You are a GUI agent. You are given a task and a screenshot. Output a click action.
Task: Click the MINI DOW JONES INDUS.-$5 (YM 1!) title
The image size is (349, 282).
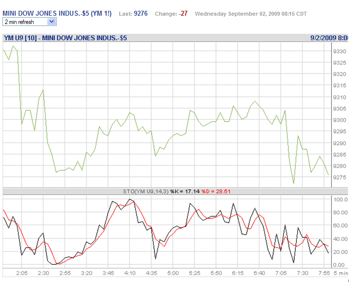(x=57, y=13)
